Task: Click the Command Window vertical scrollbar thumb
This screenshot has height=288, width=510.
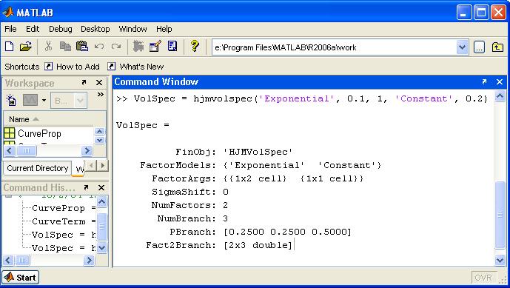Action: coord(500,215)
